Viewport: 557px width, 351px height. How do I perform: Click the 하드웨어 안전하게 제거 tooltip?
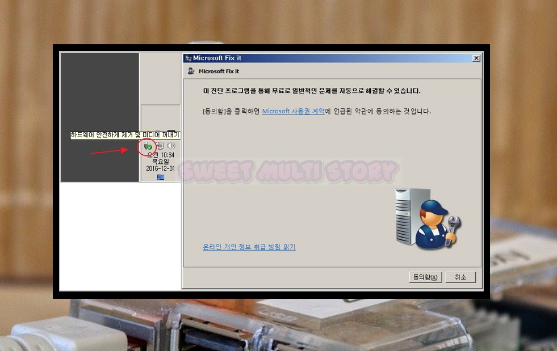coord(125,135)
